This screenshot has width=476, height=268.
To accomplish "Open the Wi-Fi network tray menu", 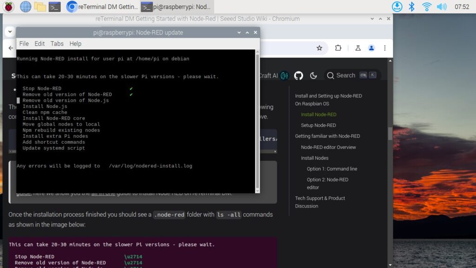I will coord(427,7).
